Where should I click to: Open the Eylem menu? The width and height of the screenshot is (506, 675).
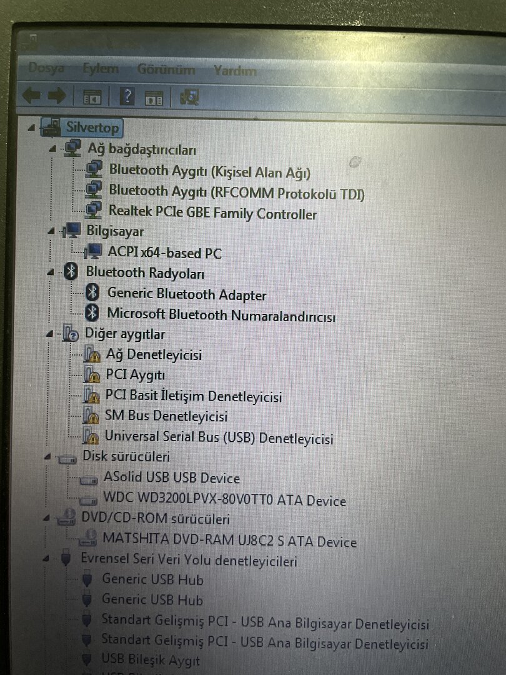point(101,69)
